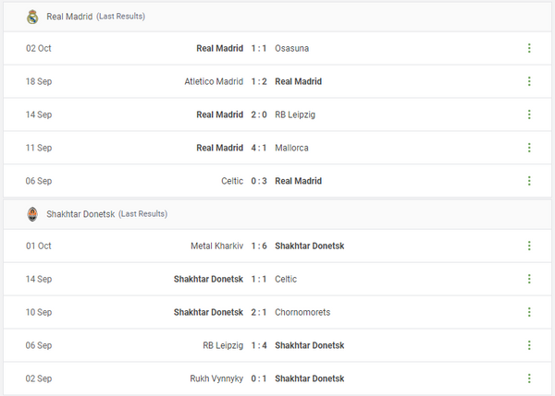Open three-dot menu for Rukh Vynnyky match

(x=529, y=378)
